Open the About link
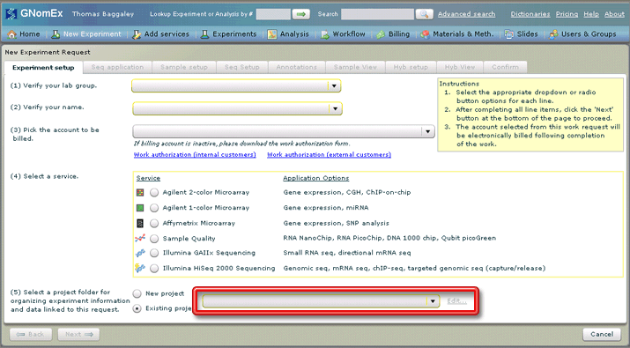 (614, 14)
